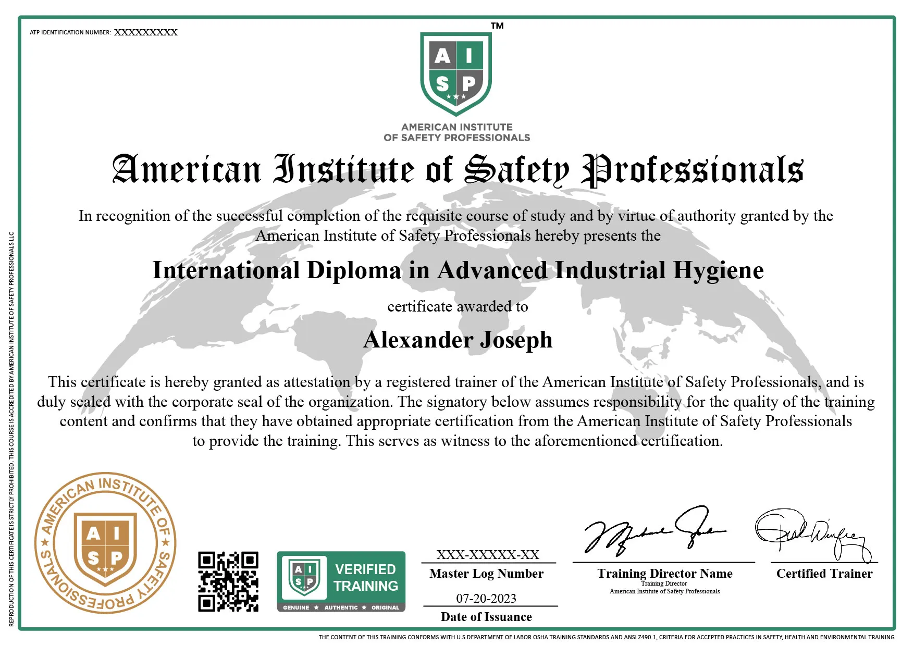Click the QR code
The width and height of the screenshot is (914, 646).
228,581
